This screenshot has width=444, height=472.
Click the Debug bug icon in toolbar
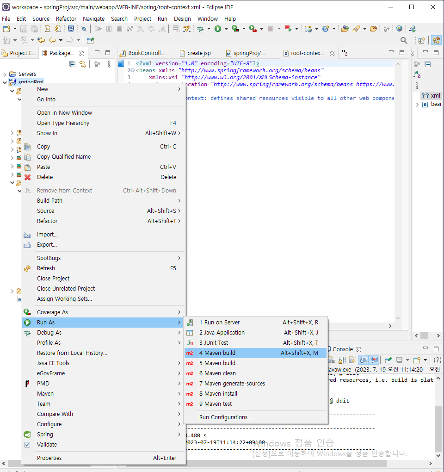pyautogui.click(x=200, y=29)
